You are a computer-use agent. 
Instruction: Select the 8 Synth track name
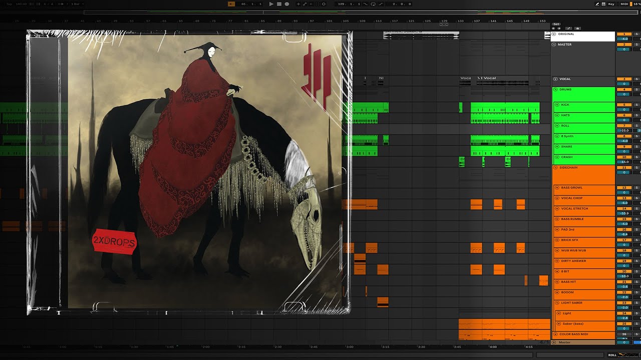pyautogui.click(x=567, y=136)
